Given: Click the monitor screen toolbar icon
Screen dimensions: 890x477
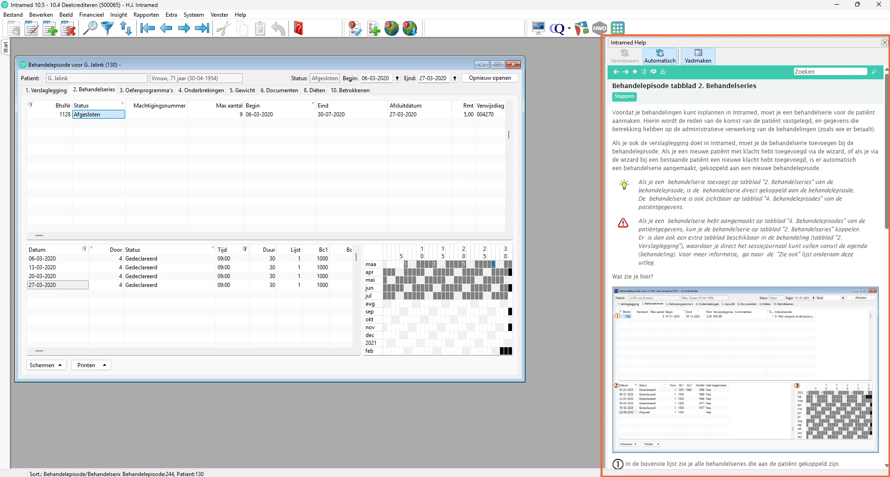Looking at the screenshot, I should [x=538, y=28].
